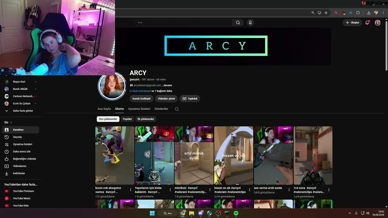Open YouTube notifications bell
The width and height of the screenshot is (388, 218).
(x=367, y=22)
